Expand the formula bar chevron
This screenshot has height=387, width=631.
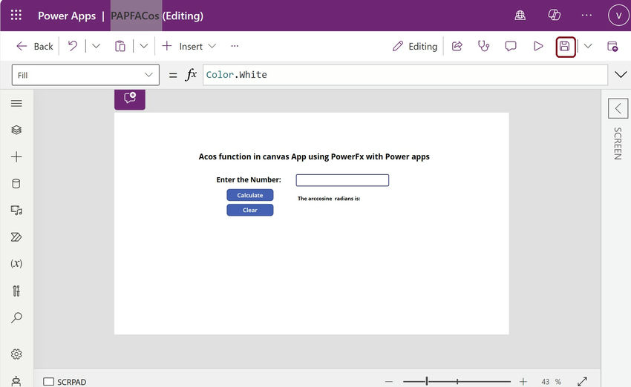point(621,75)
